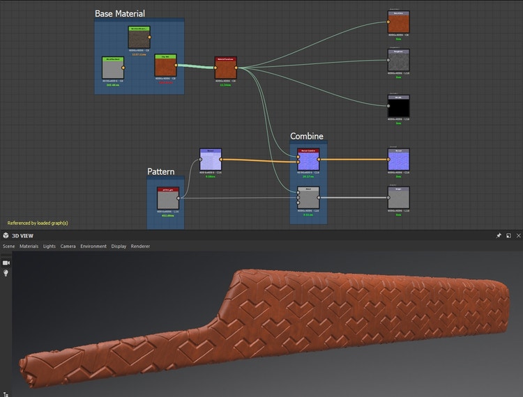Click the Base Material frame title
523x397 pixels.
pyautogui.click(x=120, y=13)
